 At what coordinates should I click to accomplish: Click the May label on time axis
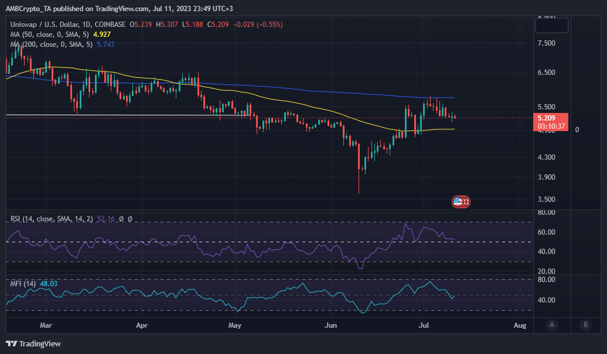click(x=234, y=325)
